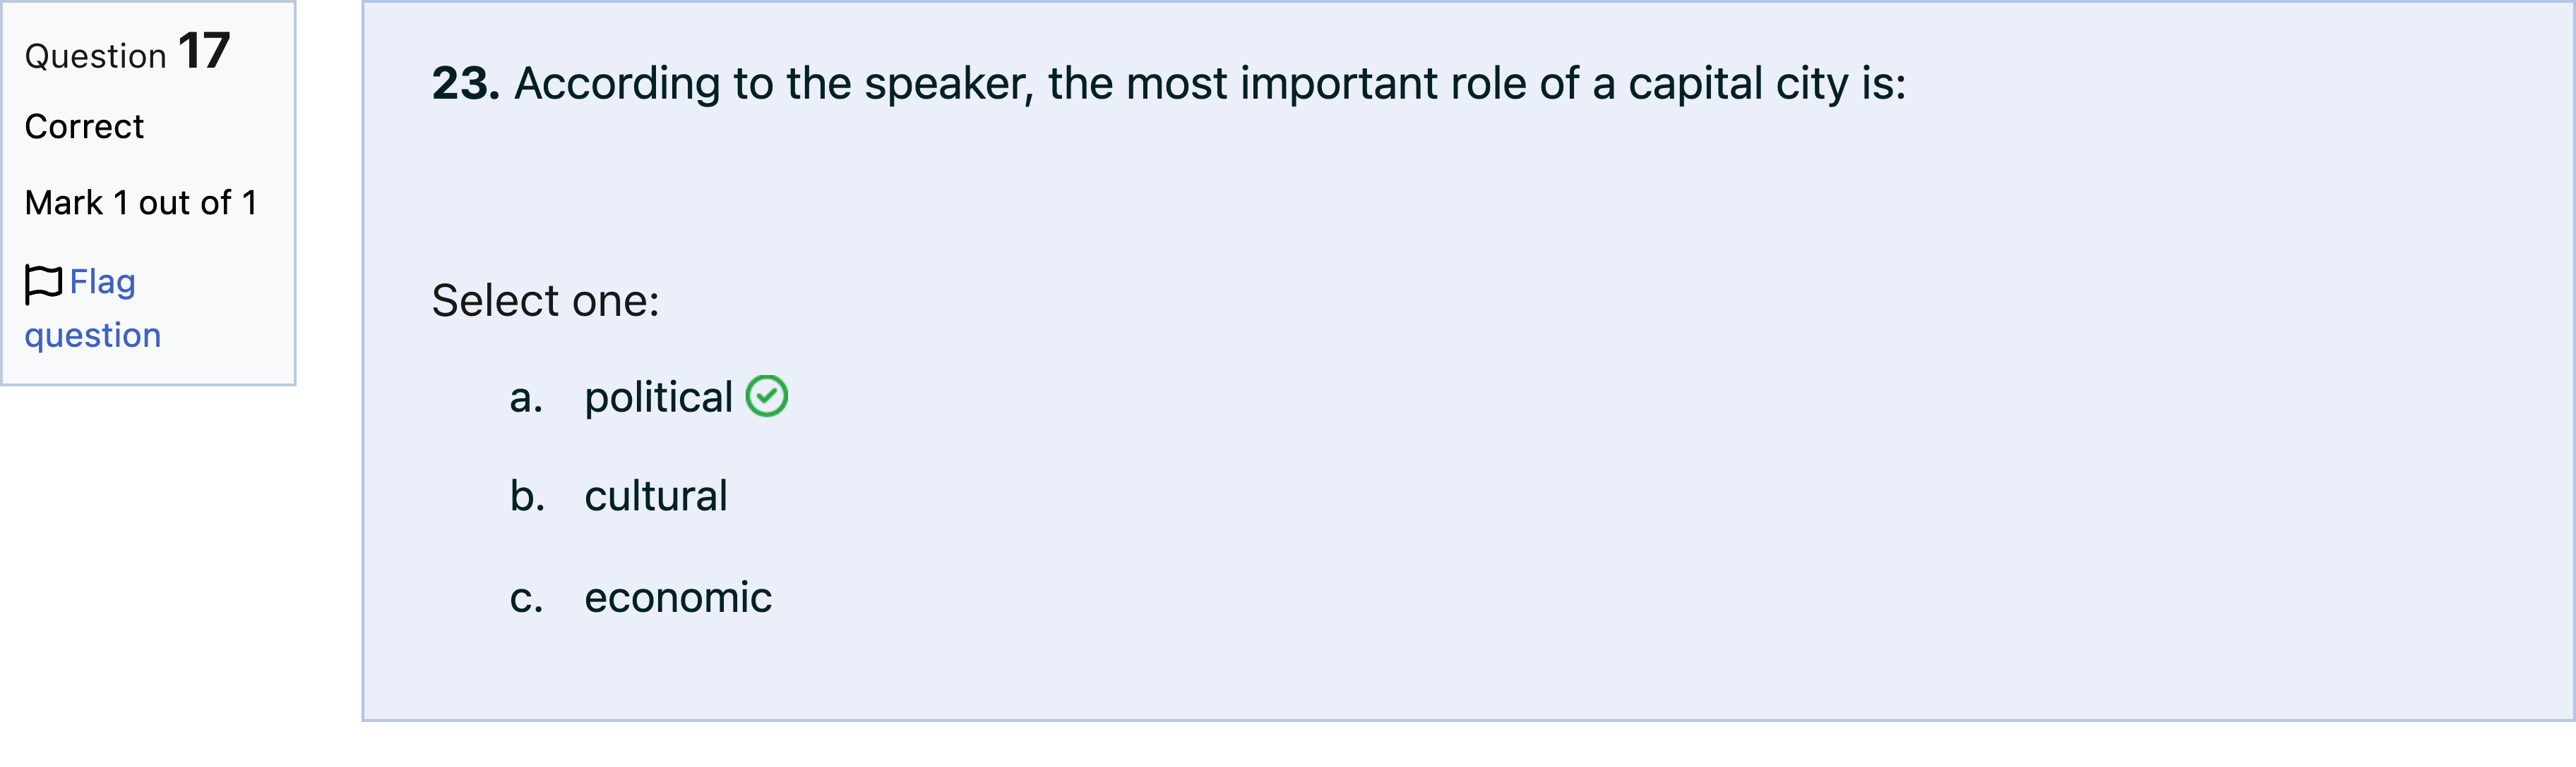Click the letter label 'b.'
The height and width of the screenshot is (767, 2576).
(527, 496)
